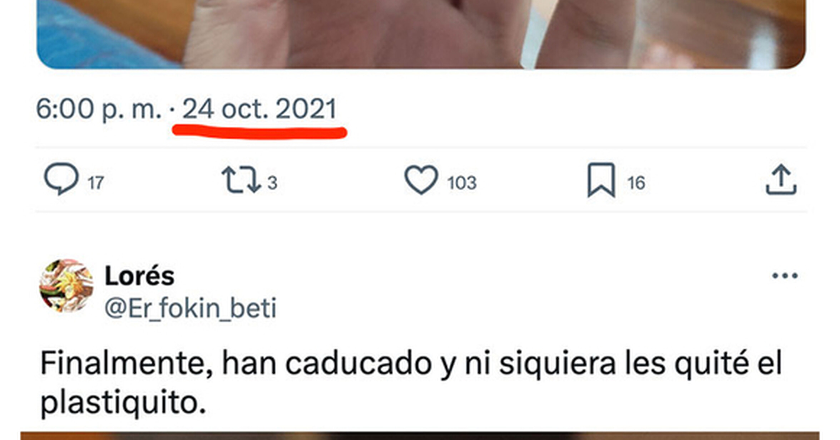This screenshot has height=440, width=840.
Task: View the 3 retweets count
Action: [272, 183]
